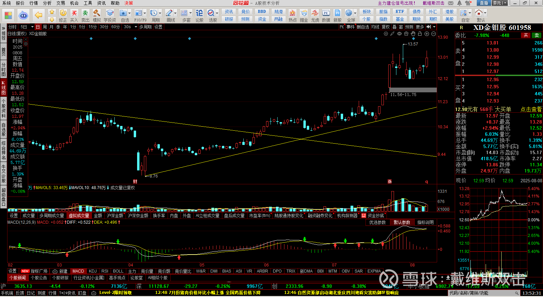543x297 pixels.
Task: Click the four-color home grid icon
Action: click(x=8, y=15)
